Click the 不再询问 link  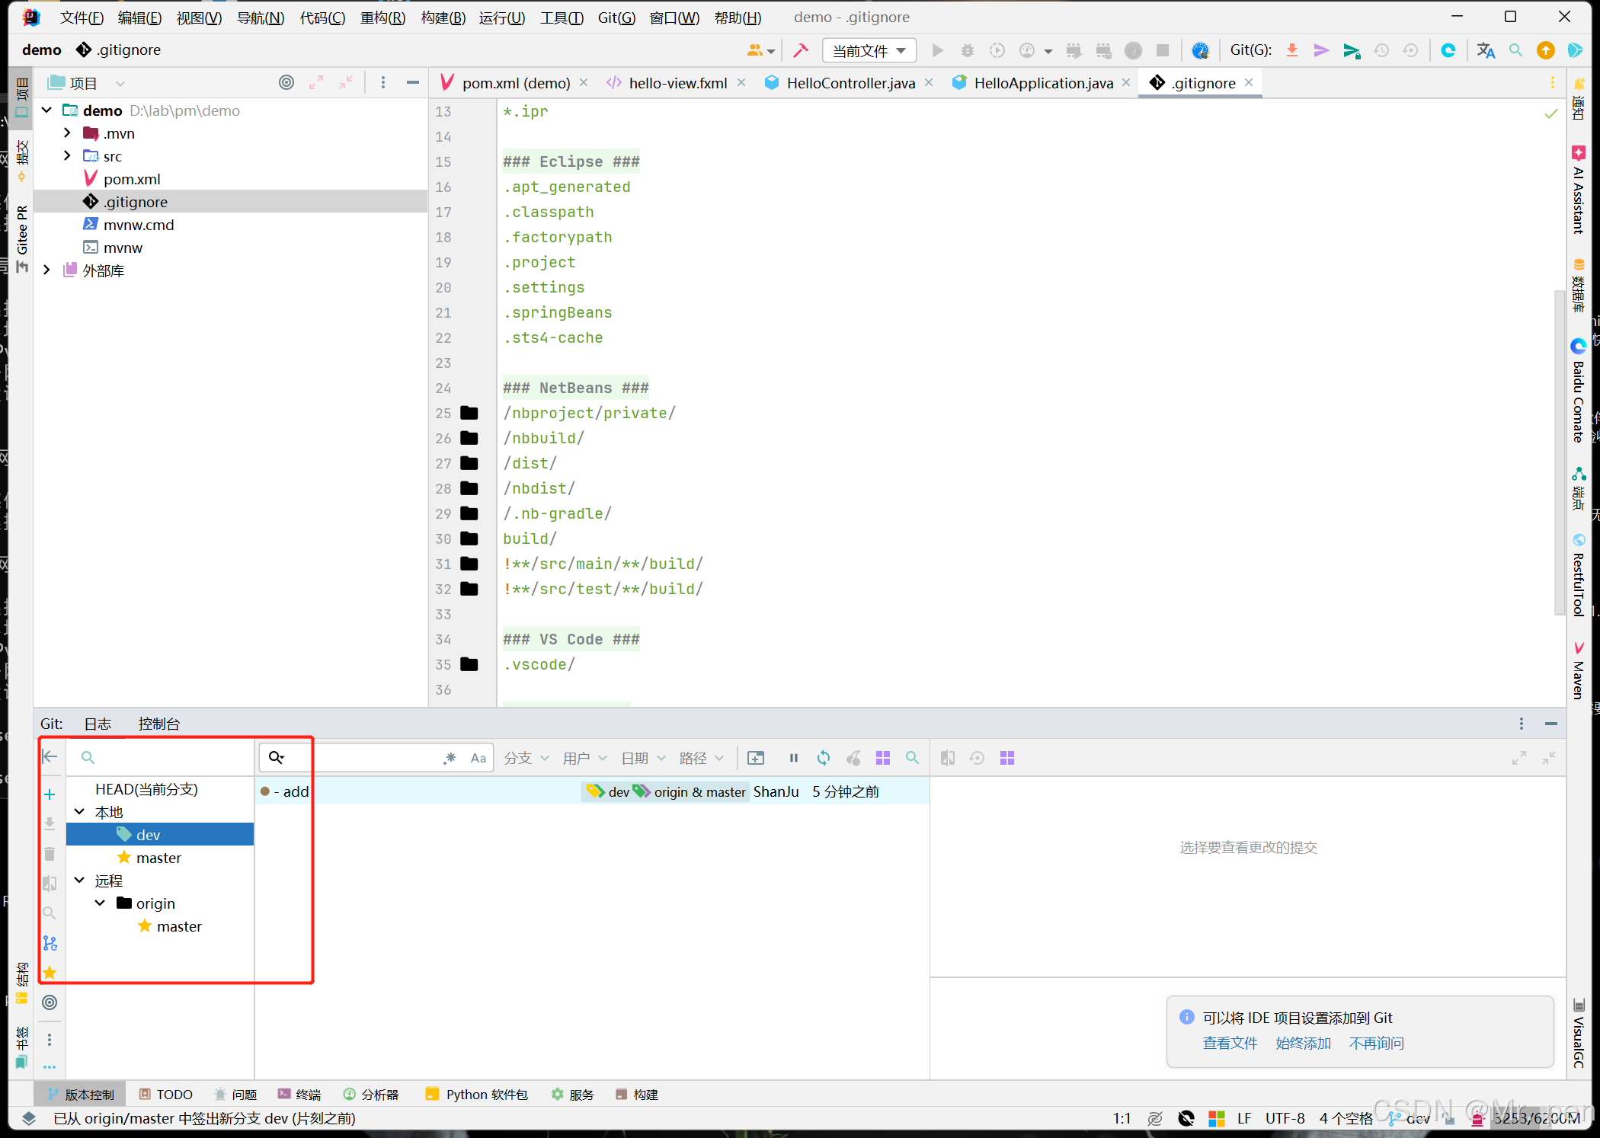point(1376,1043)
